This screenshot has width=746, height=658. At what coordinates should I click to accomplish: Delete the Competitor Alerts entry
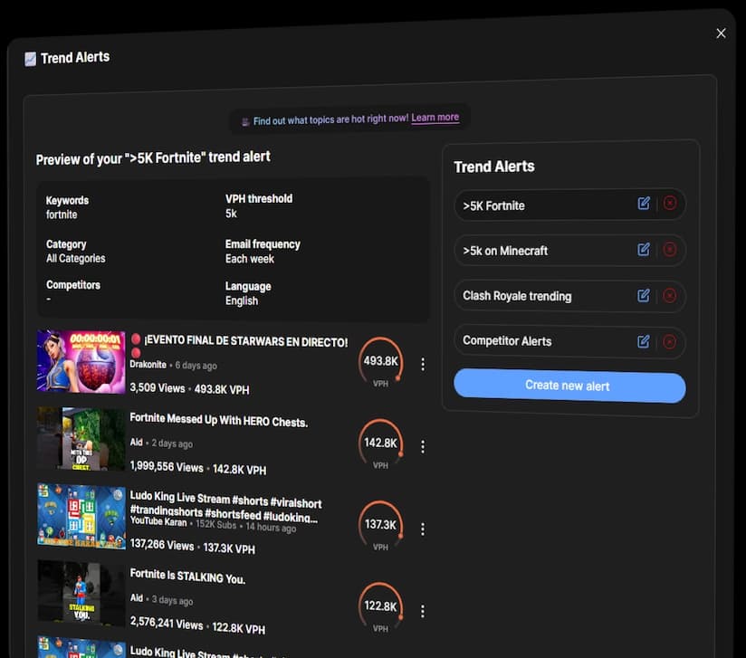(x=670, y=342)
